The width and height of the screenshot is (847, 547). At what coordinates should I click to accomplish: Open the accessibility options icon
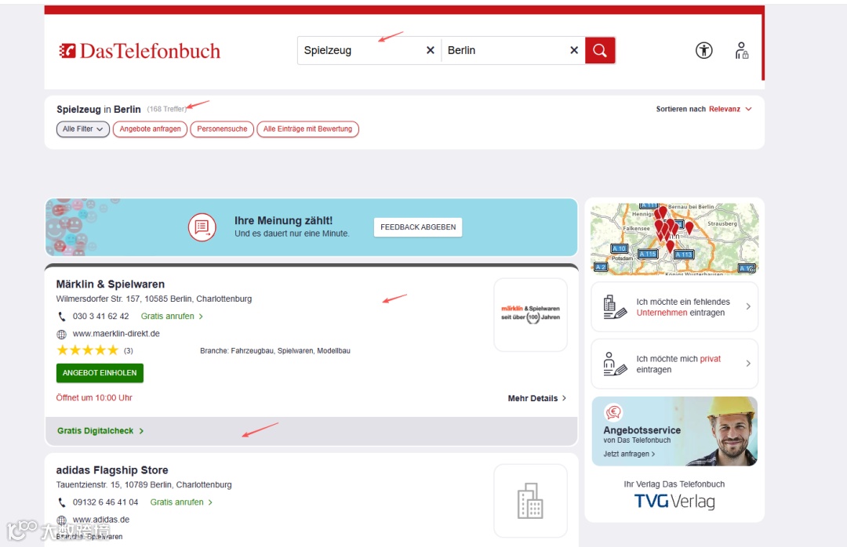tap(703, 51)
